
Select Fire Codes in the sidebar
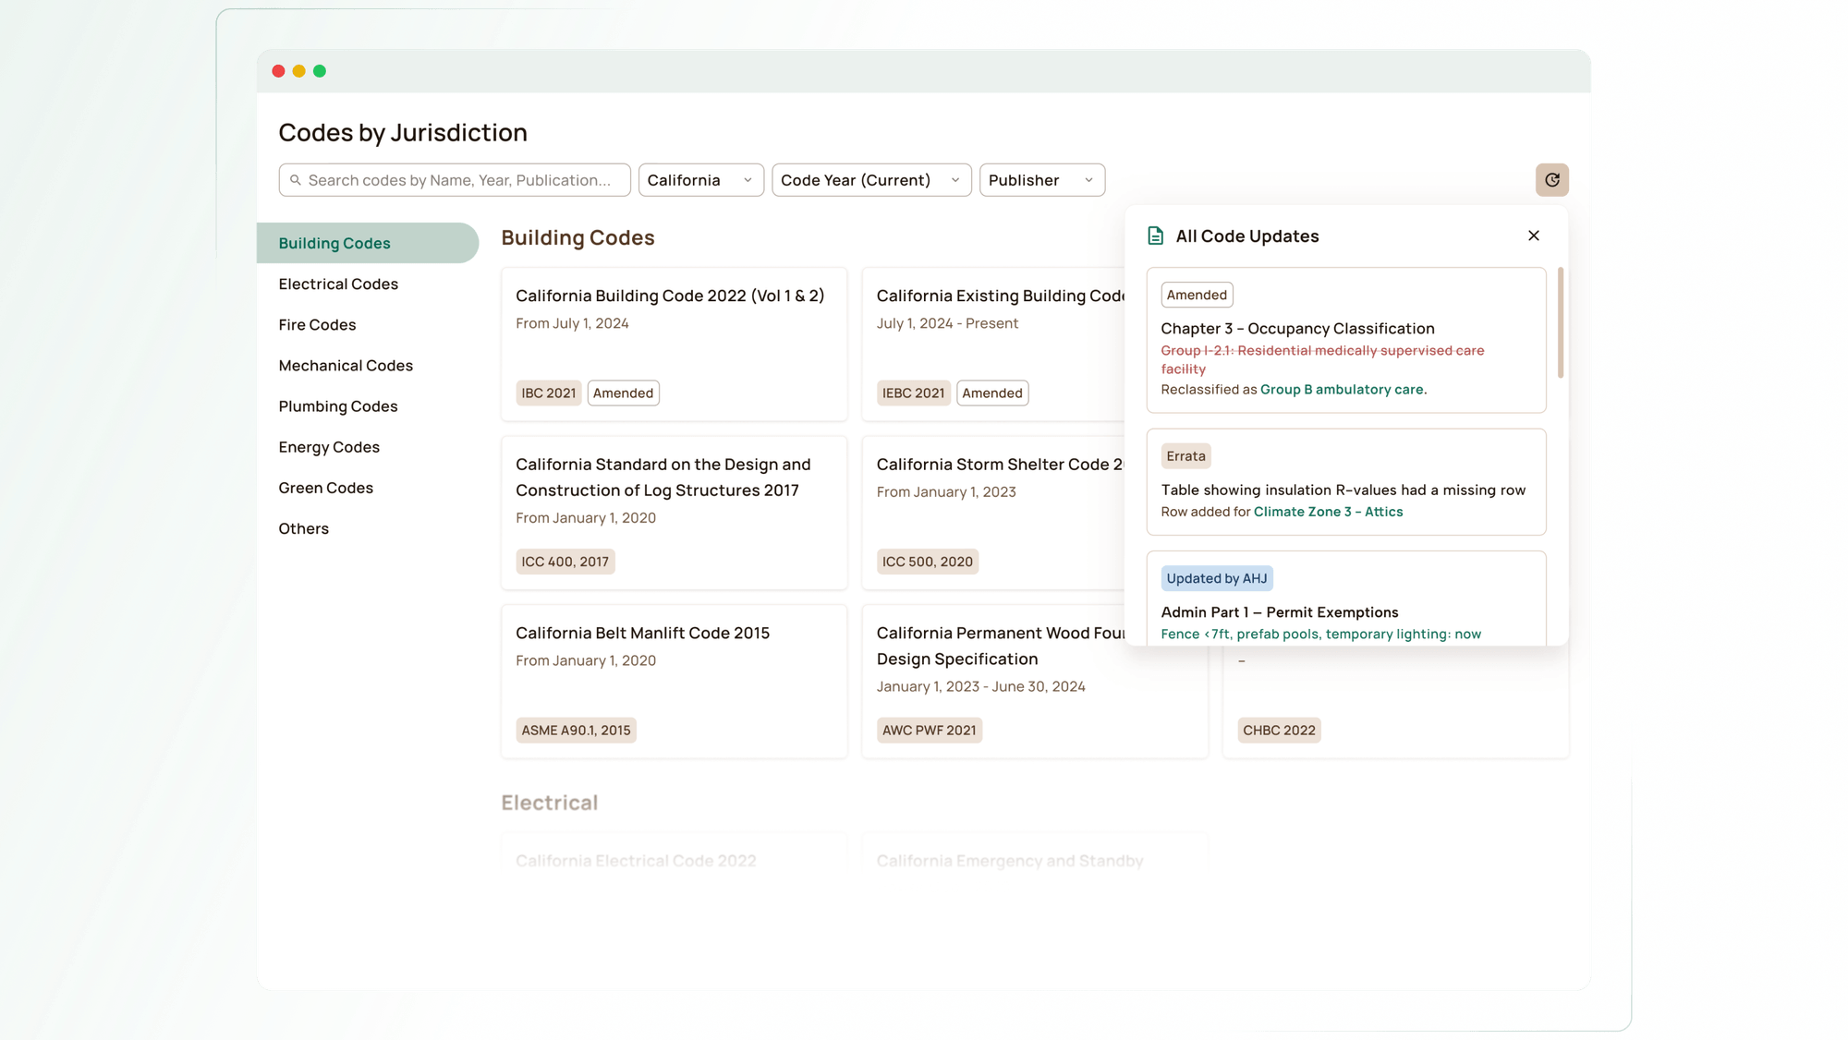tap(317, 324)
